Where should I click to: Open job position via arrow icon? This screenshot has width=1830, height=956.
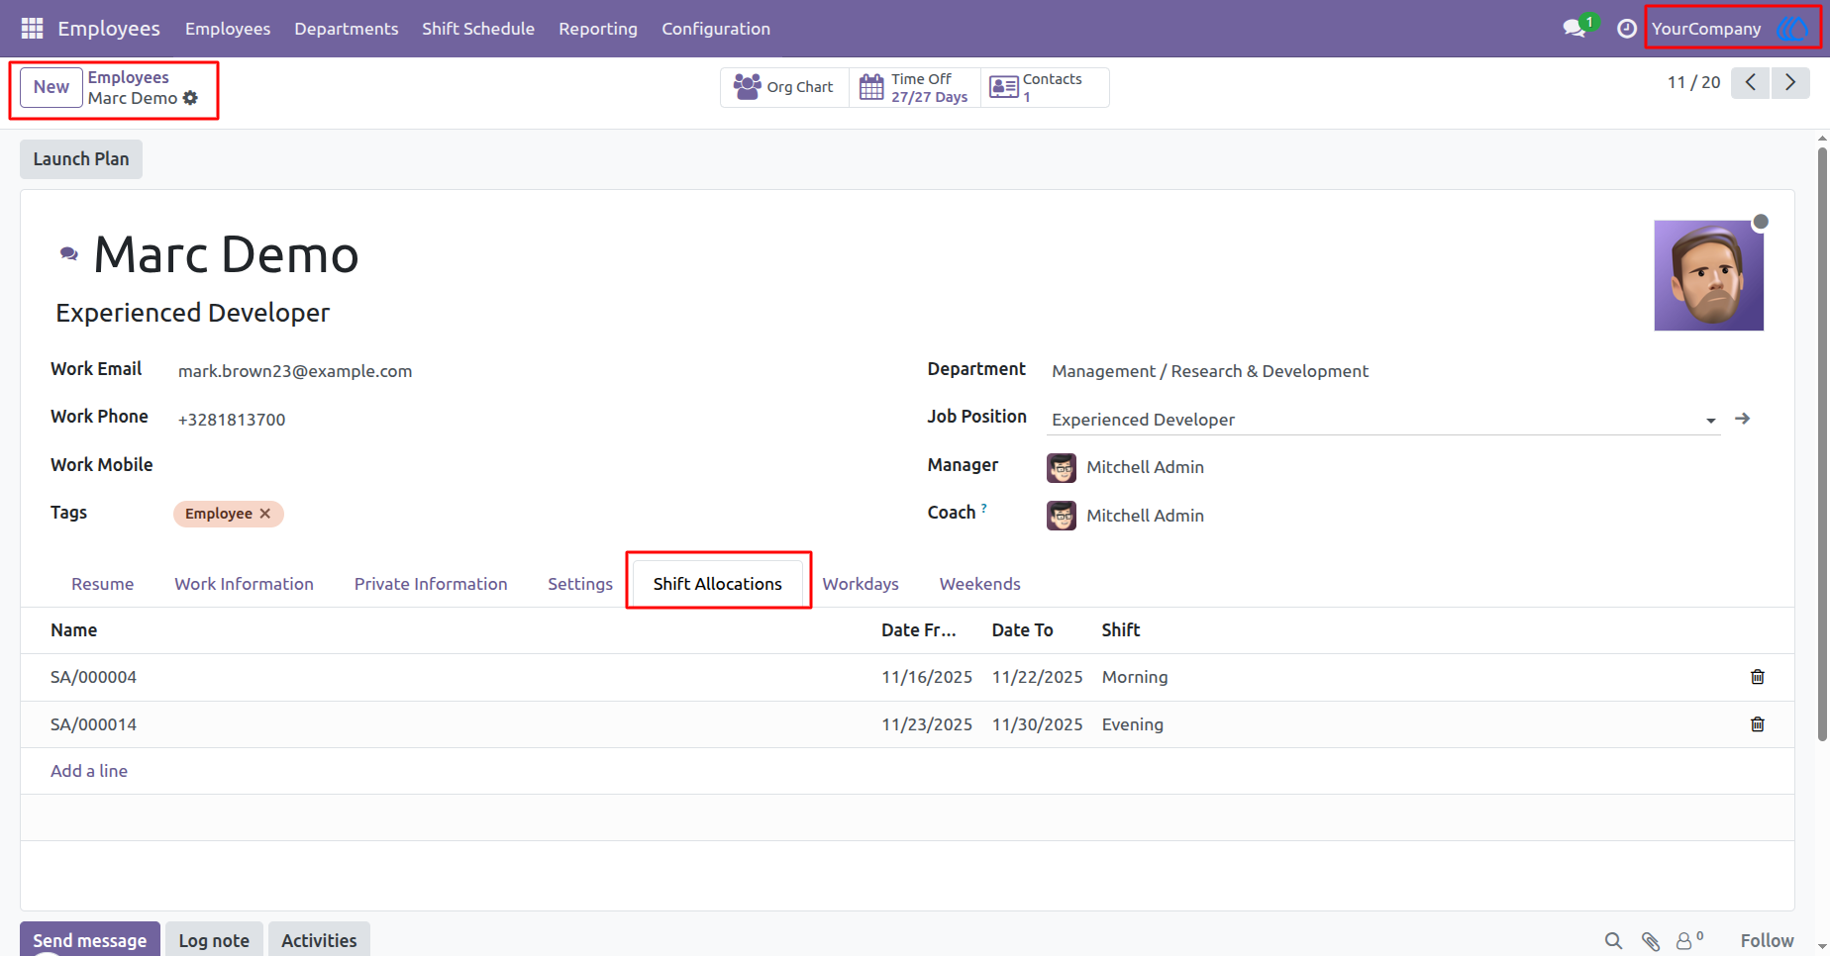coord(1743,419)
